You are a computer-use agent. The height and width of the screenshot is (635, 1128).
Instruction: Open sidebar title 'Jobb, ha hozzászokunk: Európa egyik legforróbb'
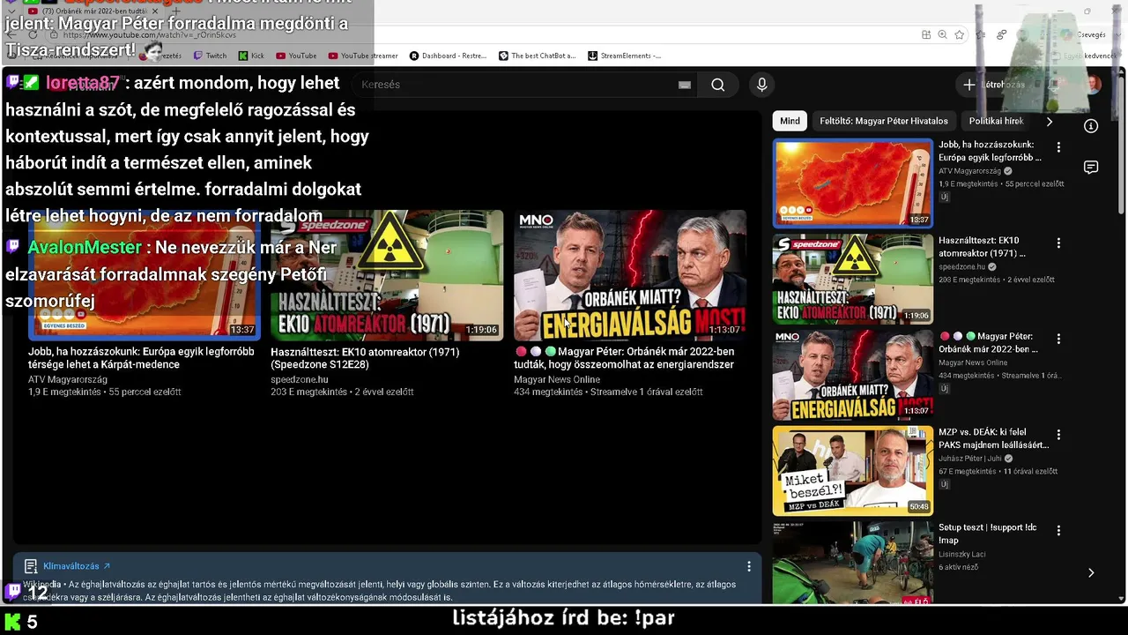pos(991,151)
